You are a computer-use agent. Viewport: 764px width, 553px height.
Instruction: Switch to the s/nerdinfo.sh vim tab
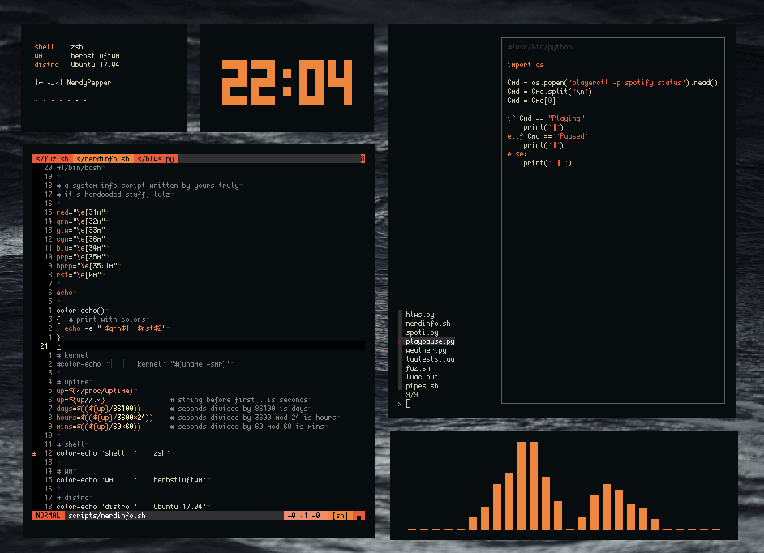103,159
